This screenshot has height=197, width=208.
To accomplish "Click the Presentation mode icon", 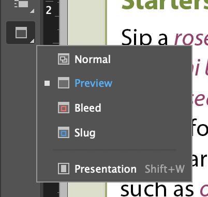I will click(x=64, y=169).
